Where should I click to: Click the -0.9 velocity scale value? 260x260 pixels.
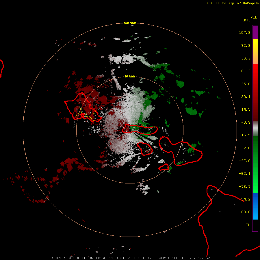pyautogui.click(x=246, y=122)
